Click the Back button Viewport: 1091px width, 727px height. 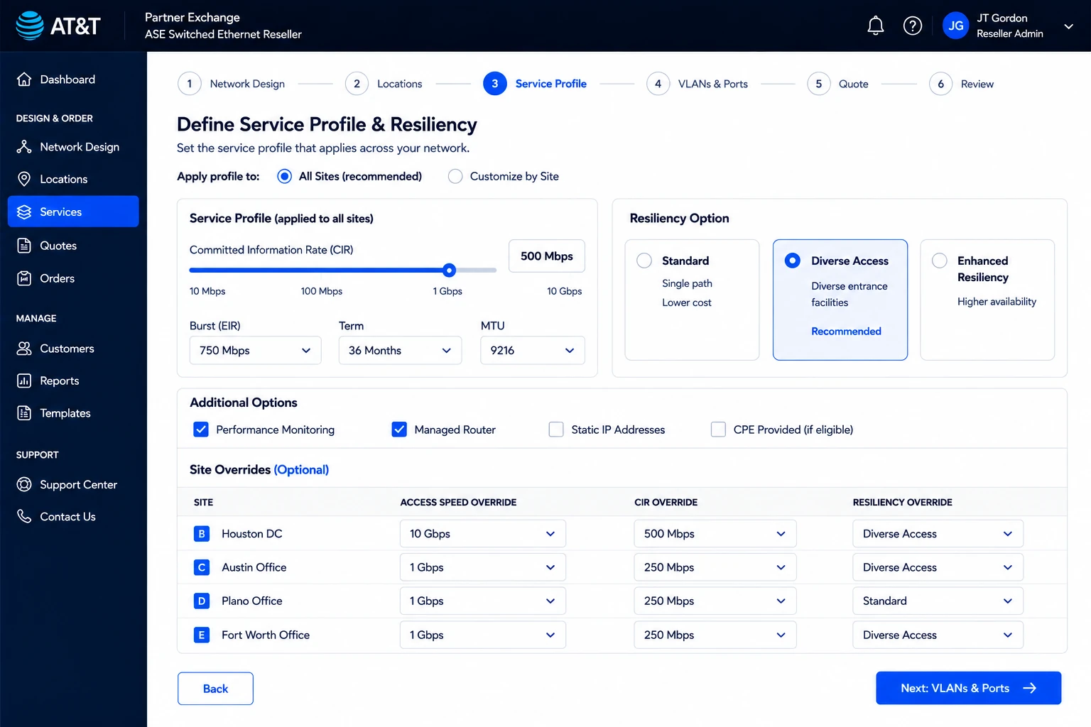(x=215, y=689)
